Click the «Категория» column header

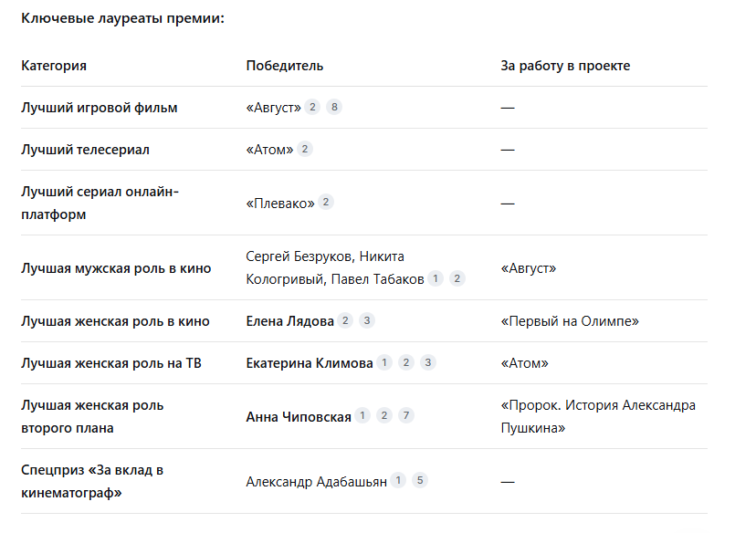[54, 66]
